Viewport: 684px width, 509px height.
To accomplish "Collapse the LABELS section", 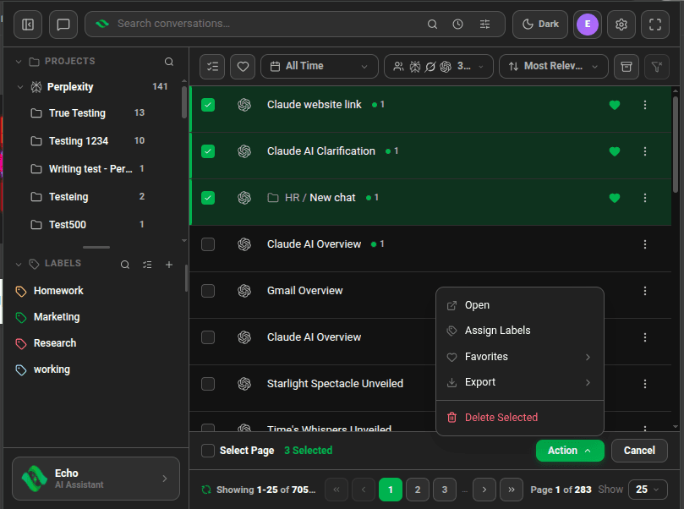I will tap(19, 265).
